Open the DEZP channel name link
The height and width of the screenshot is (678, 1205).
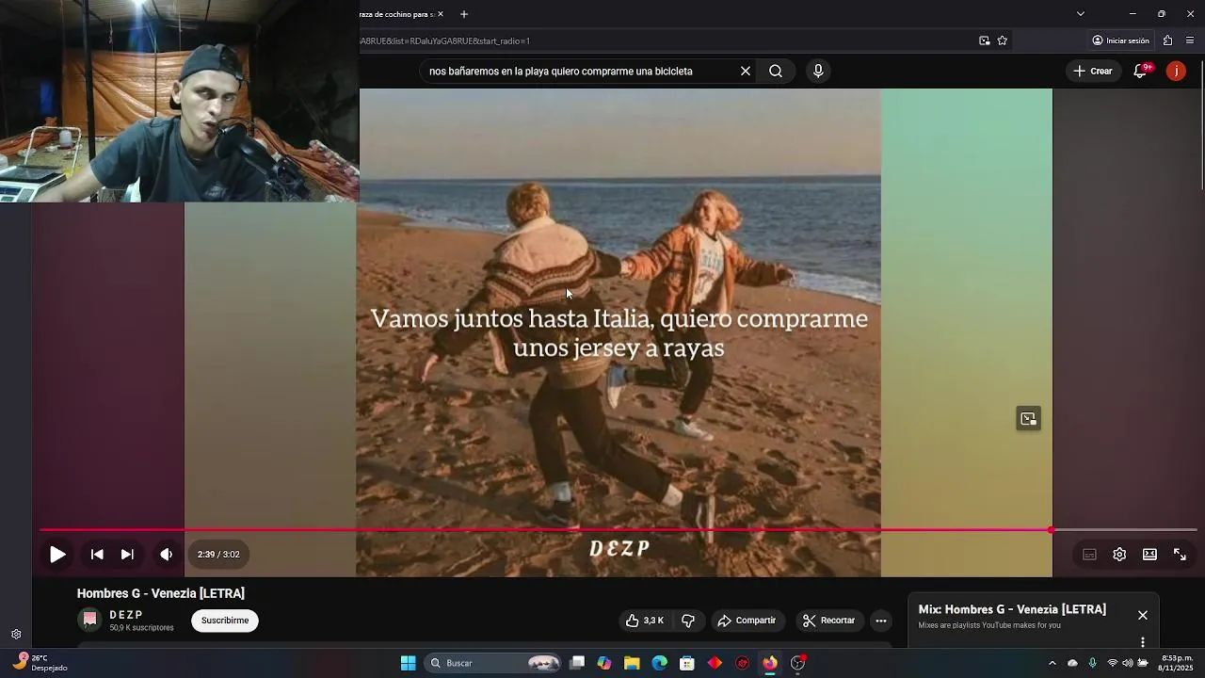pos(126,615)
